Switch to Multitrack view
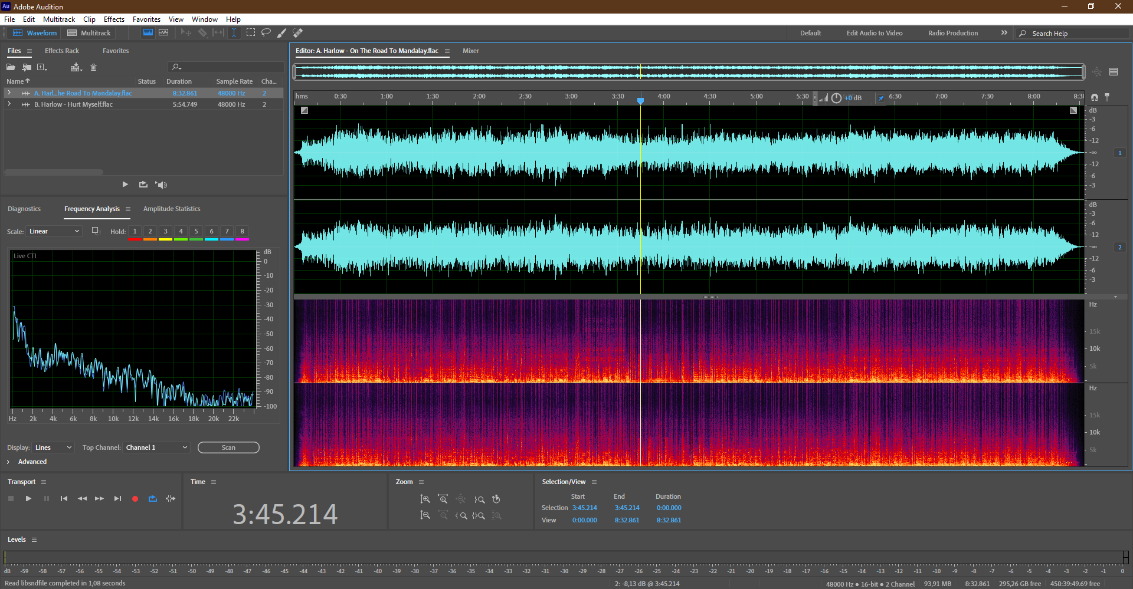Screen dimensions: 1133x589 click(89, 33)
